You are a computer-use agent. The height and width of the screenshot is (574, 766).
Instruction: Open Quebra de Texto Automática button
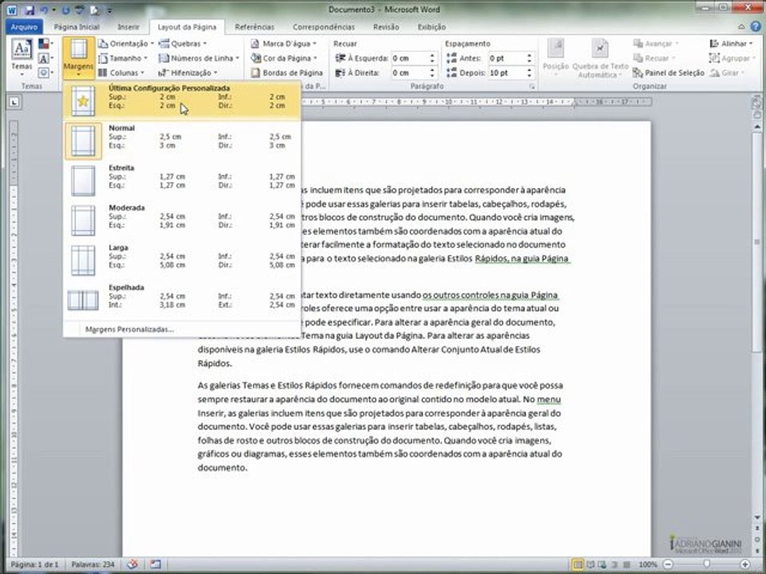600,57
